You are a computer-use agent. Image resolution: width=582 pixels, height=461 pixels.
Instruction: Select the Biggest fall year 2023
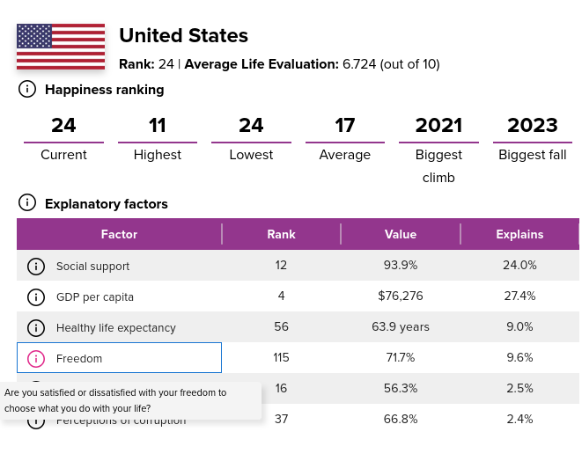click(533, 126)
